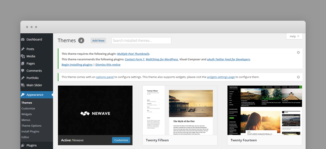Dismiss the options panel notice

(298, 77)
